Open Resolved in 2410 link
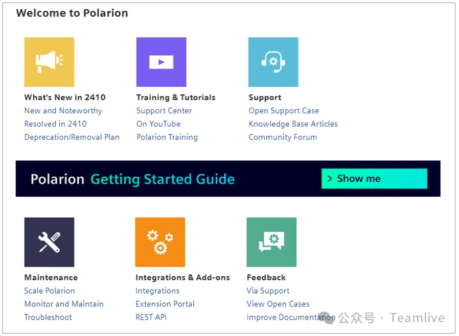This screenshot has width=459, height=336. point(56,124)
